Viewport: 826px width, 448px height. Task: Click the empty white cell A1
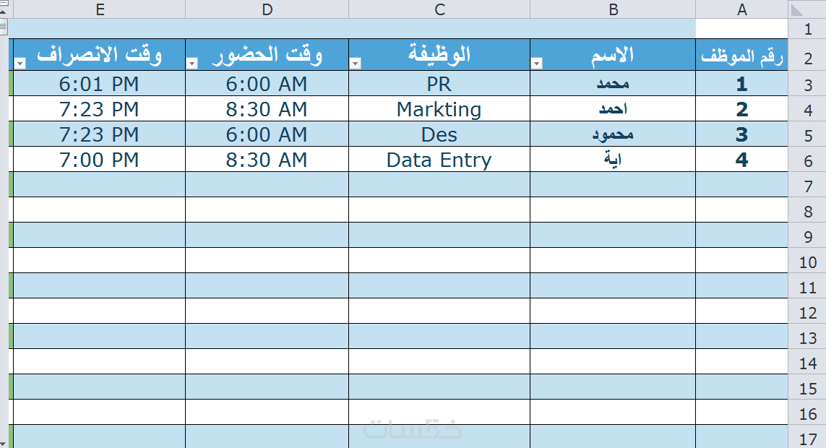point(741,28)
